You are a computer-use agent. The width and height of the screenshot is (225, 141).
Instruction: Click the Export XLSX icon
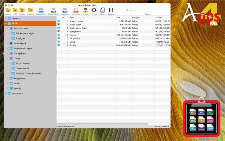tap(53, 10)
